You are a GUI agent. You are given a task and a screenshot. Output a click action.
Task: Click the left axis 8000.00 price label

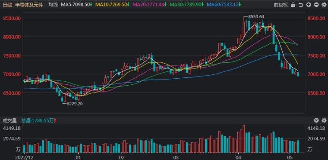[x=12, y=37]
